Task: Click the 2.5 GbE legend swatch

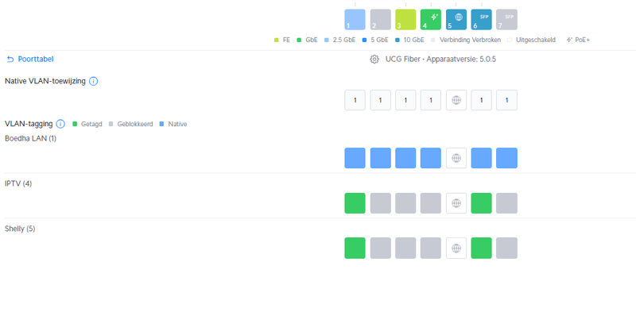Action: (327, 40)
